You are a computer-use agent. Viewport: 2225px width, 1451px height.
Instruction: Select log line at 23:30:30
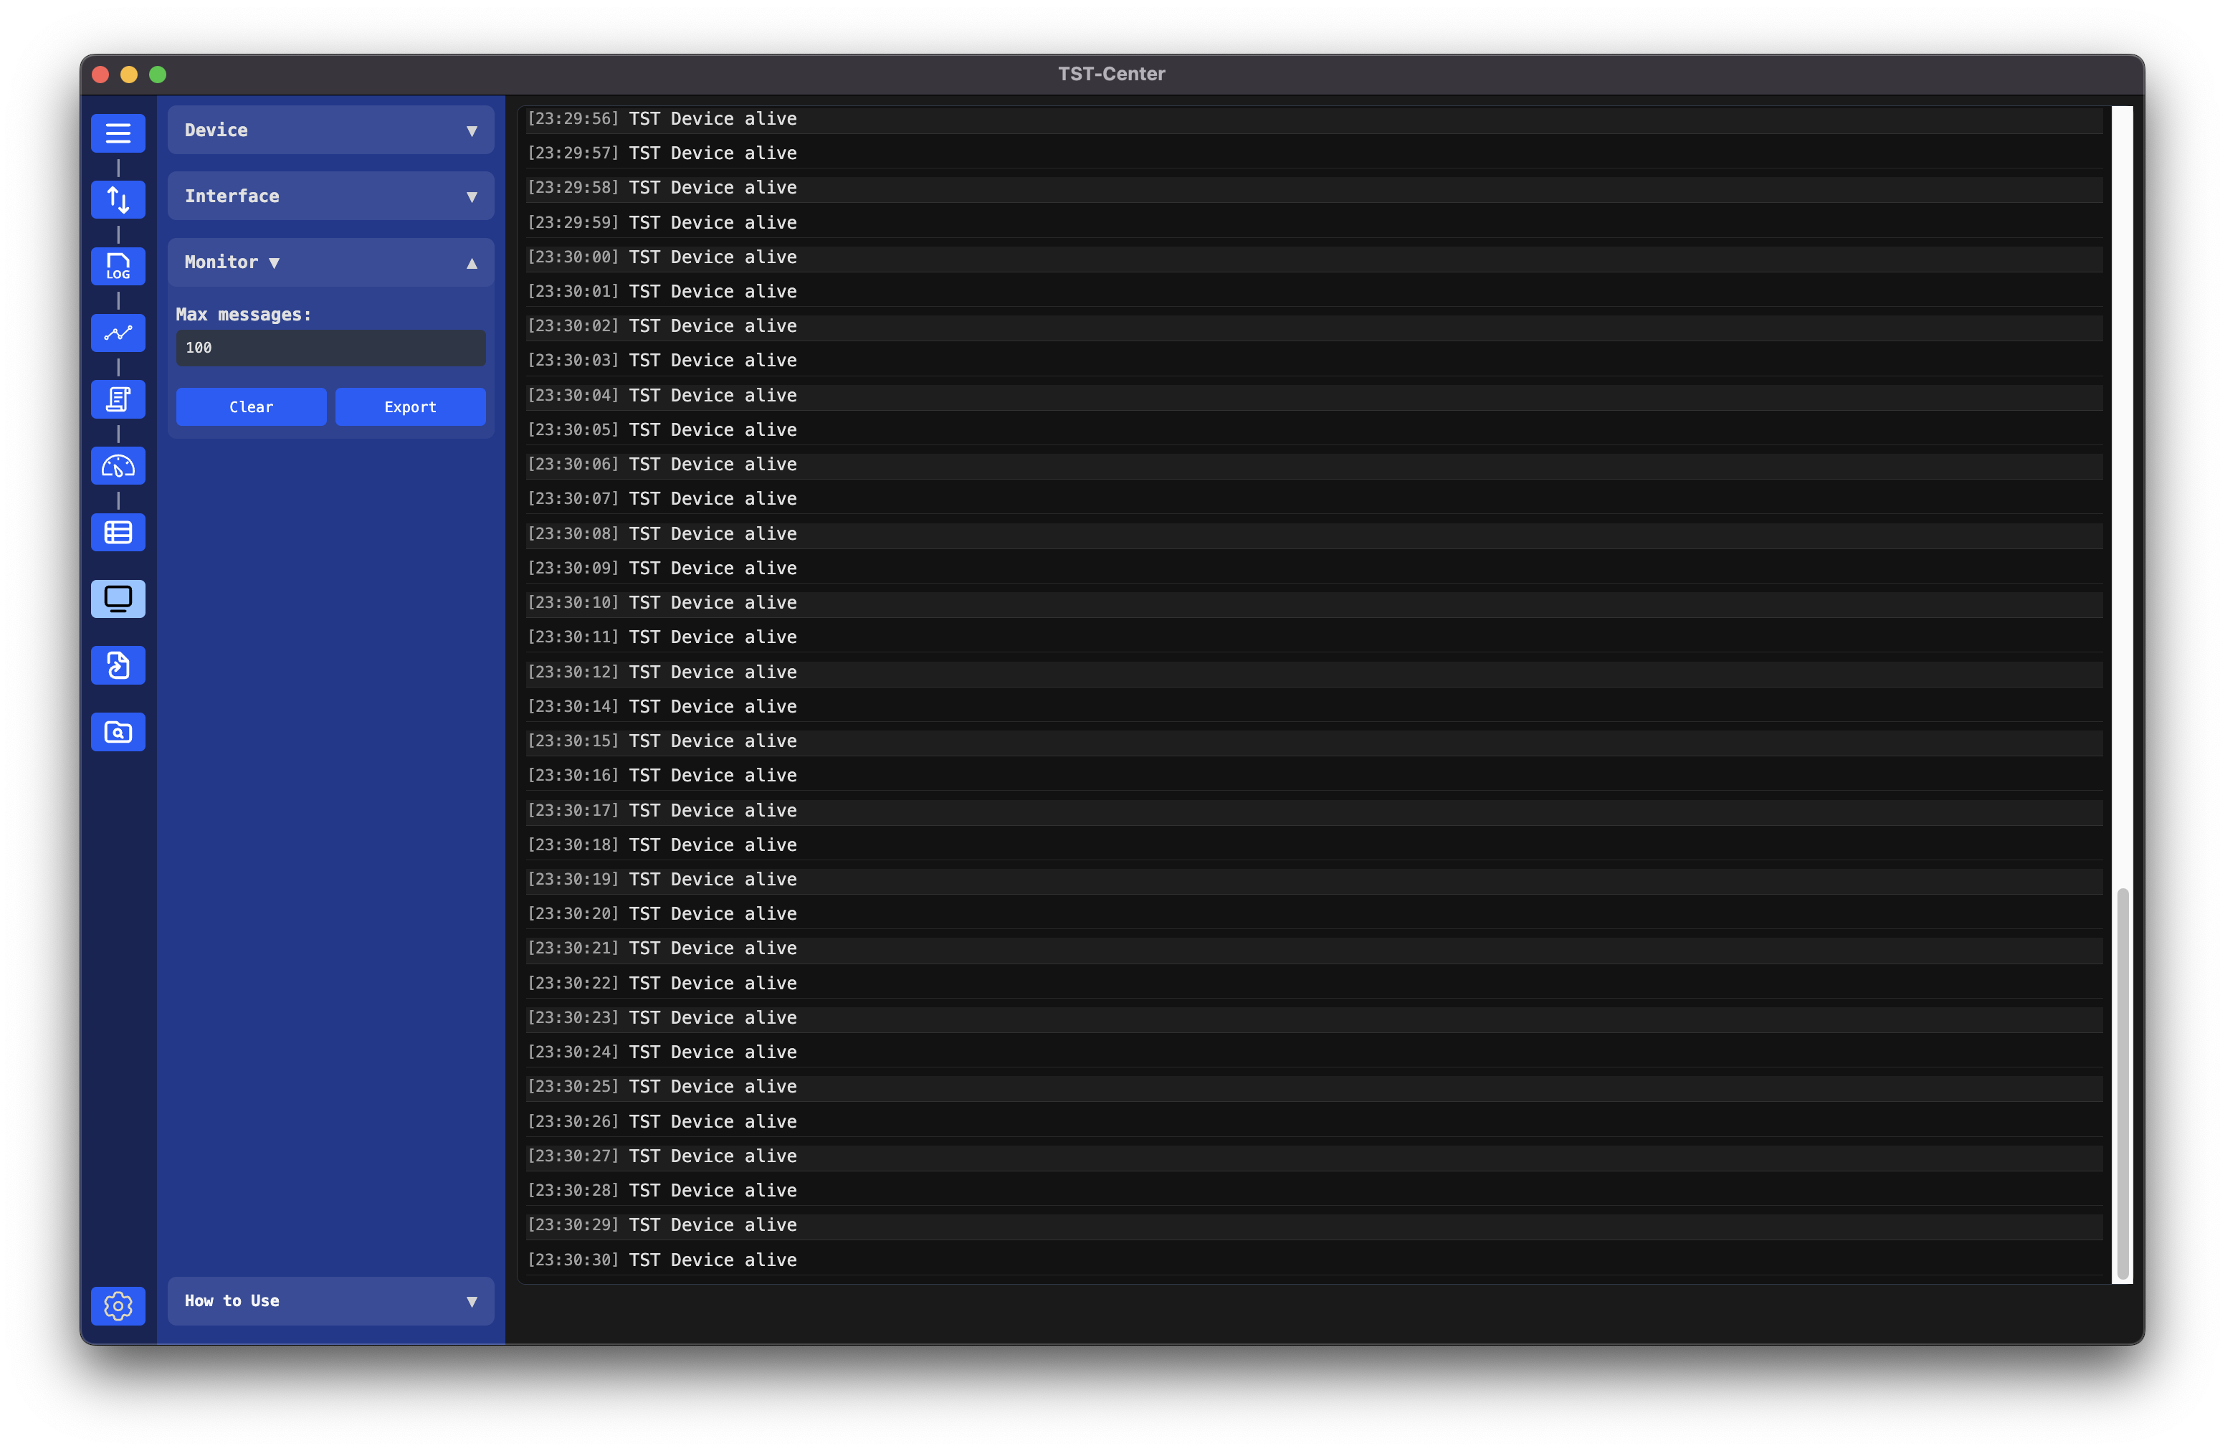tap(1313, 1260)
